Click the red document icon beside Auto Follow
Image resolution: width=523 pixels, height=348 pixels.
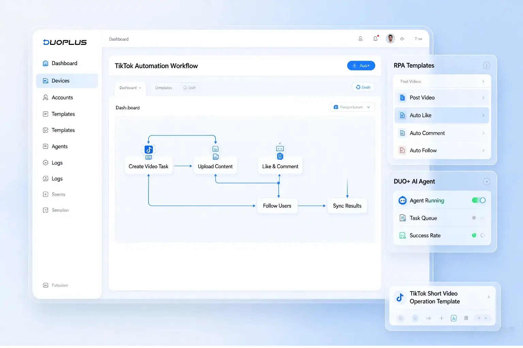(x=402, y=151)
